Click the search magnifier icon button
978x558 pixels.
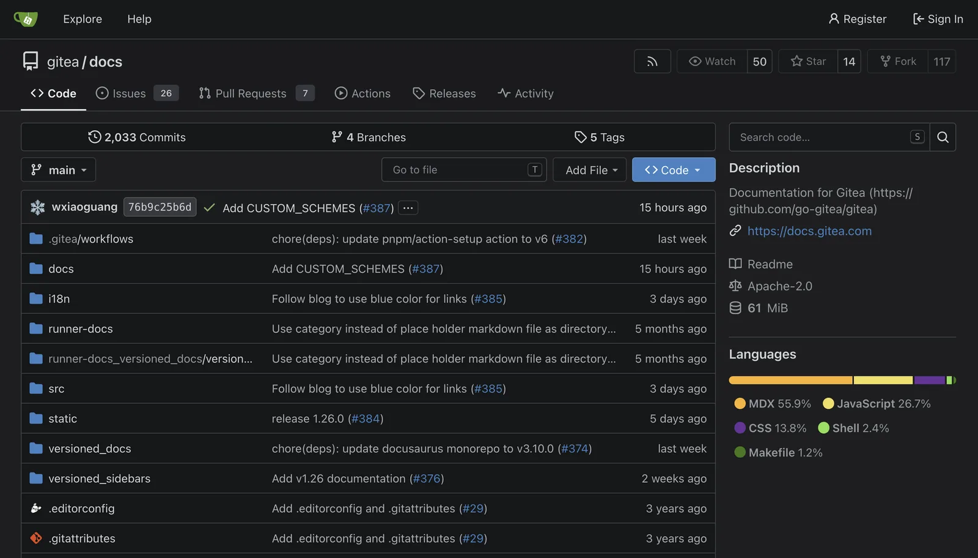pos(943,137)
